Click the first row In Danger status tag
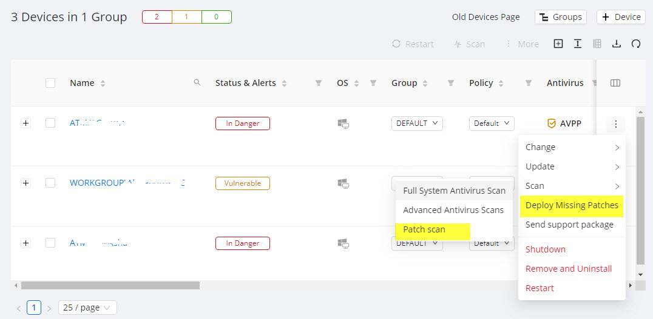This screenshot has height=319, width=653. [242, 123]
